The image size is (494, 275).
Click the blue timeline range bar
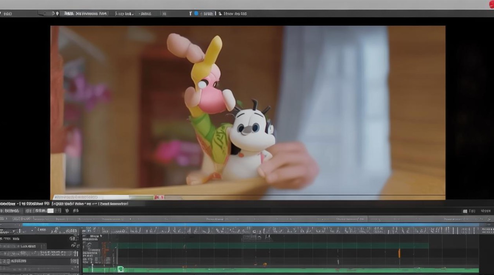(x=250, y=224)
